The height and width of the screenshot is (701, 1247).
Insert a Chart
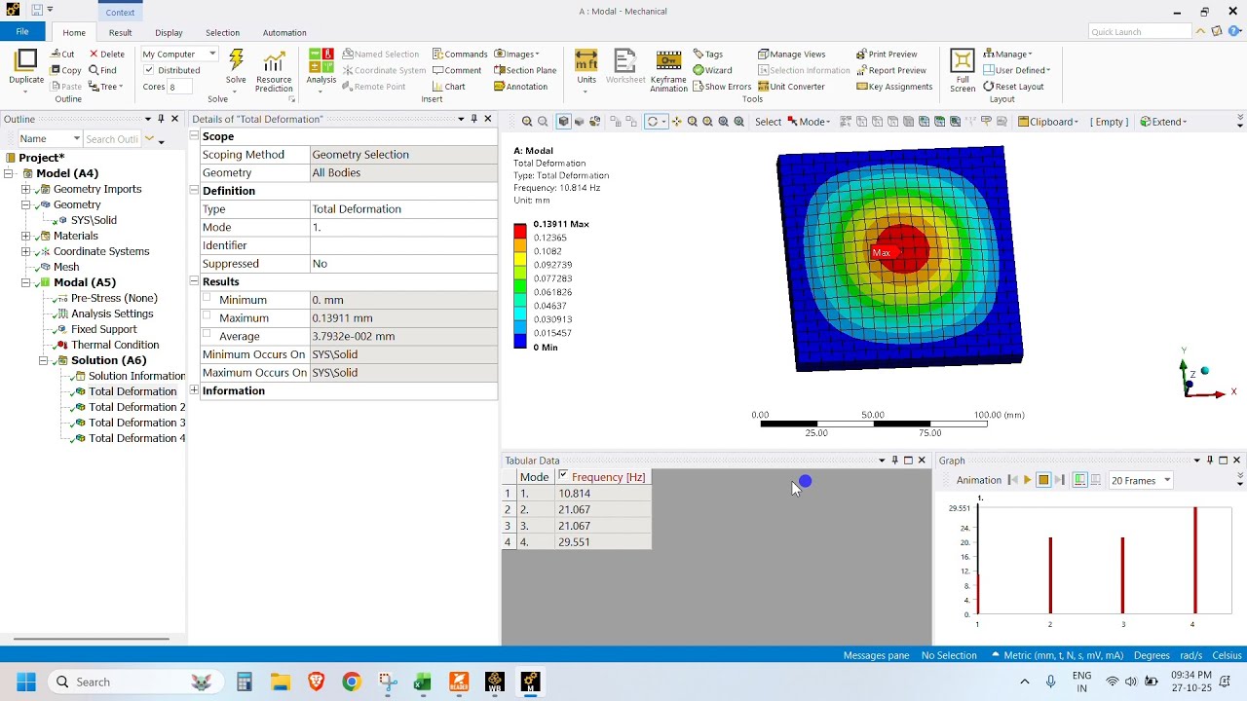pyautogui.click(x=447, y=87)
